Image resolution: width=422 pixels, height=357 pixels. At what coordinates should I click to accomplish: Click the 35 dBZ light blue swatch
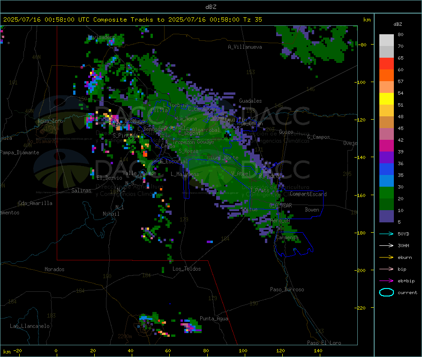pyautogui.click(x=386, y=181)
